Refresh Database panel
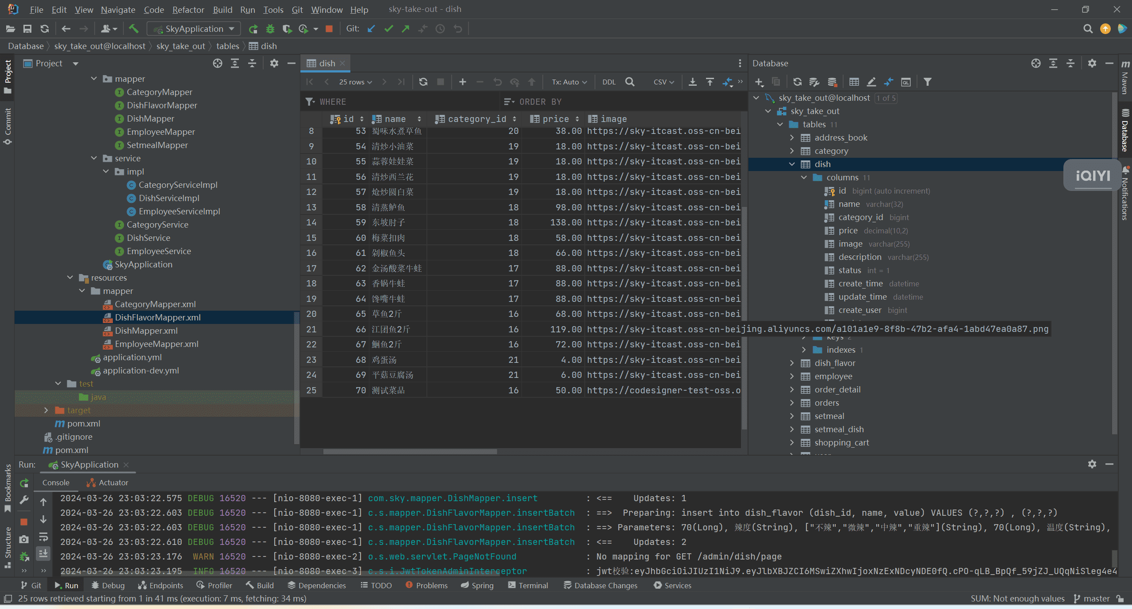This screenshot has width=1132, height=609. [797, 82]
